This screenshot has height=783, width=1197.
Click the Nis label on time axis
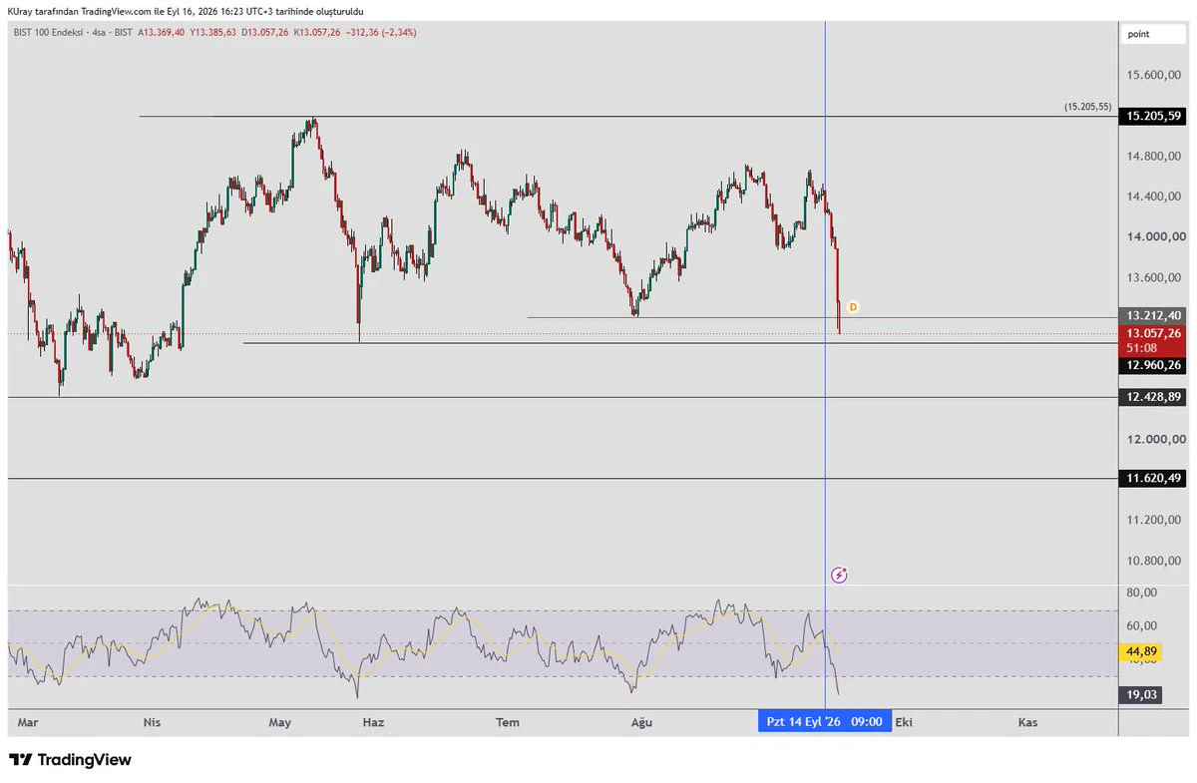coord(152,722)
